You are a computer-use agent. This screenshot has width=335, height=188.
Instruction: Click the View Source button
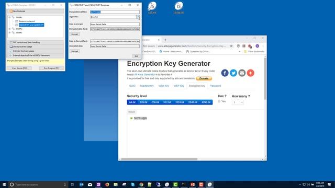[x=19, y=68]
